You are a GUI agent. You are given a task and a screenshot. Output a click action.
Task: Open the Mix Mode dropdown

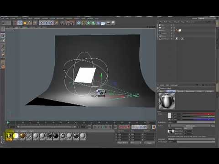[x=191, y=139]
